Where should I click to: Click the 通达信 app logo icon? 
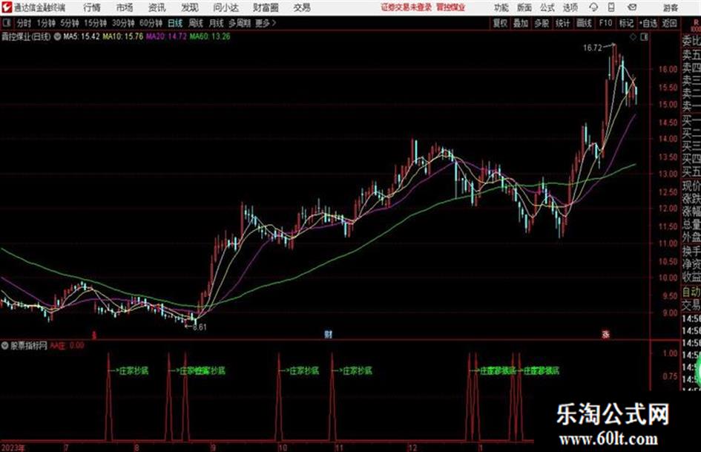[x=7, y=7]
